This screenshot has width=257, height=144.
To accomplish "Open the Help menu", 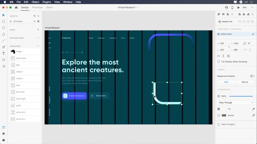I will pyautogui.click(x=78, y=2).
